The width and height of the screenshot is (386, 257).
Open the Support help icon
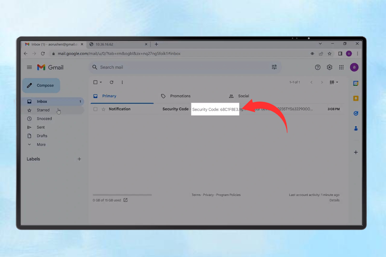tap(318, 67)
